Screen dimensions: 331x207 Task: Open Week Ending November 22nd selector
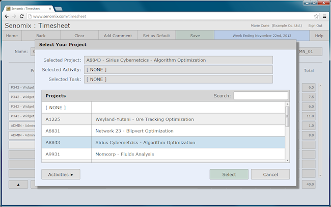pyautogui.click(x=262, y=35)
